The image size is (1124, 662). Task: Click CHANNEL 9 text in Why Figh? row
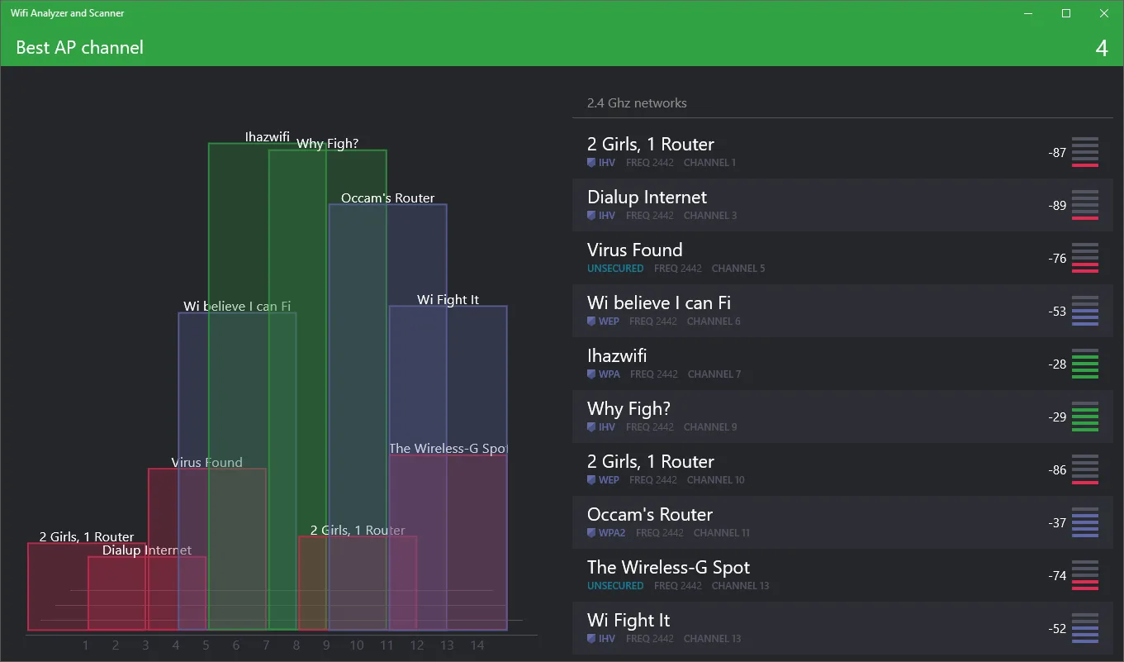[710, 427]
